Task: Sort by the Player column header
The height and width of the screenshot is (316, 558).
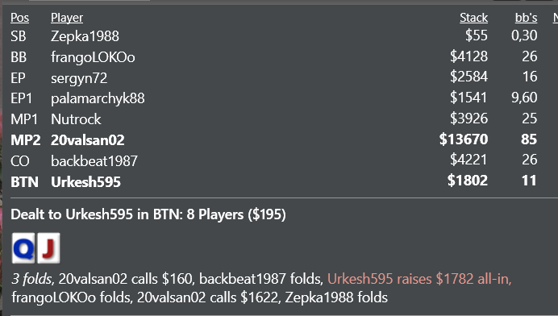Action: click(67, 18)
